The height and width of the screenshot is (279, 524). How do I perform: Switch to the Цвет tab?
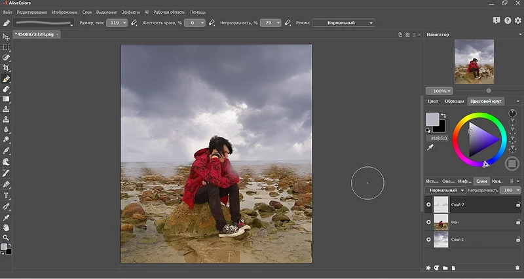coord(432,101)
